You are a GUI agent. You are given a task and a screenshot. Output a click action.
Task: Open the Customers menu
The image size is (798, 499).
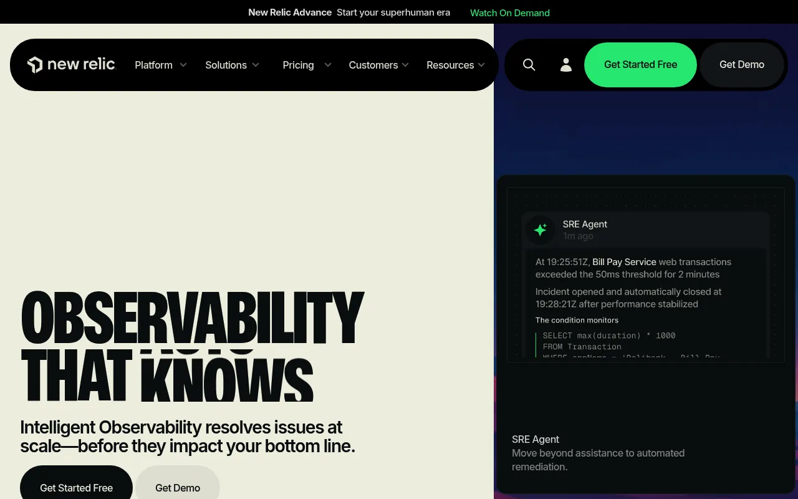373,65
